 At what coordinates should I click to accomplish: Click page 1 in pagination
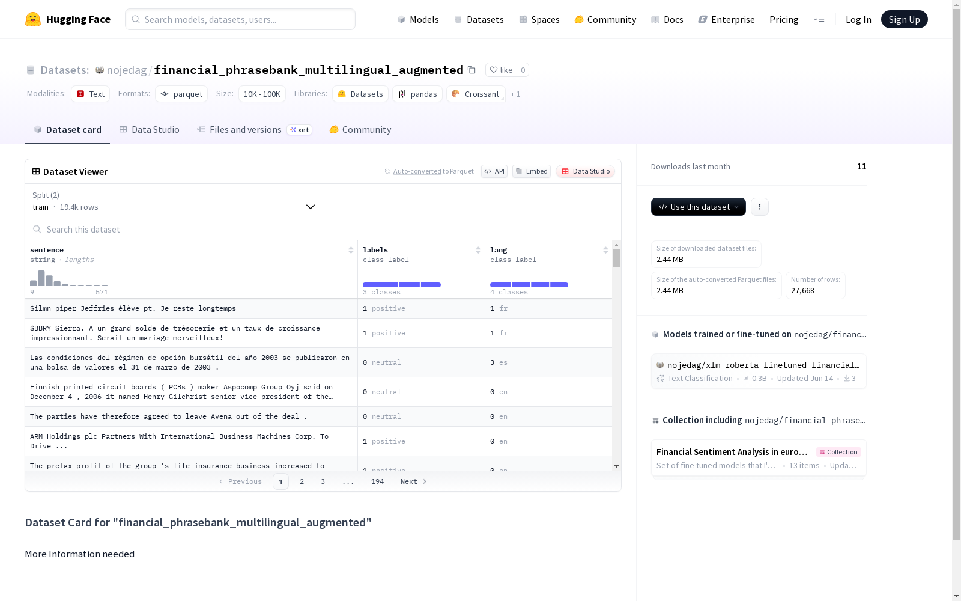tap(280, 481)
